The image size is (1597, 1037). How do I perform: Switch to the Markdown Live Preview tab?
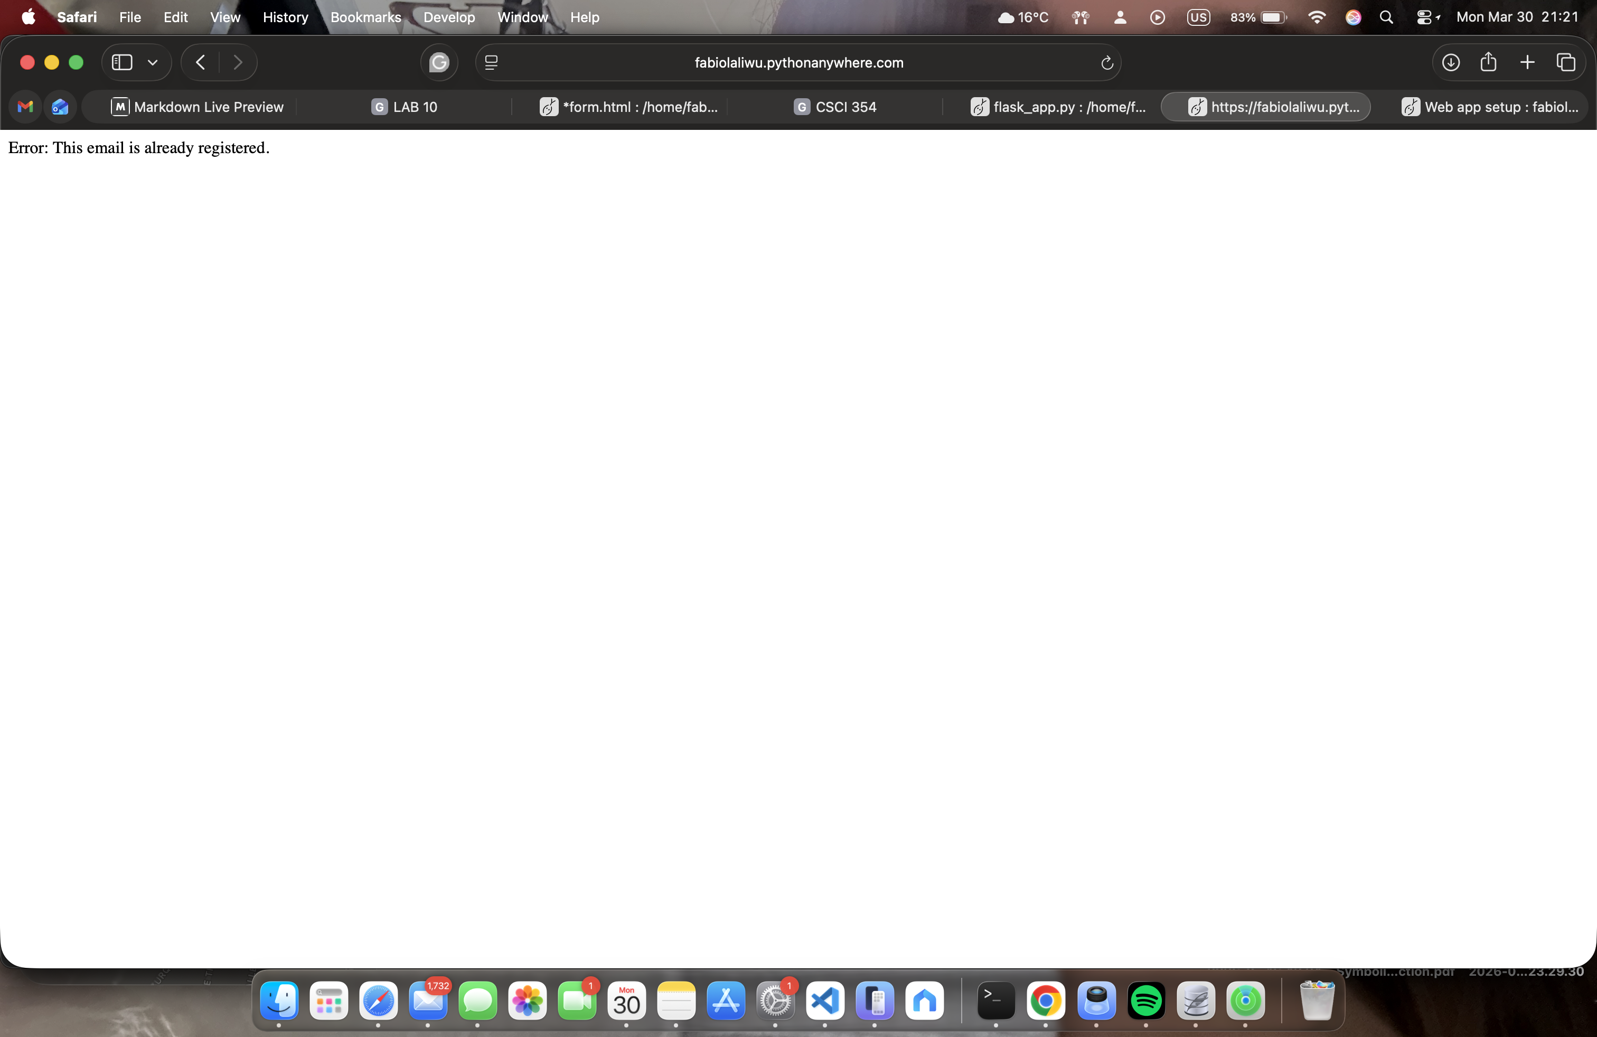(x=198, y=107)
